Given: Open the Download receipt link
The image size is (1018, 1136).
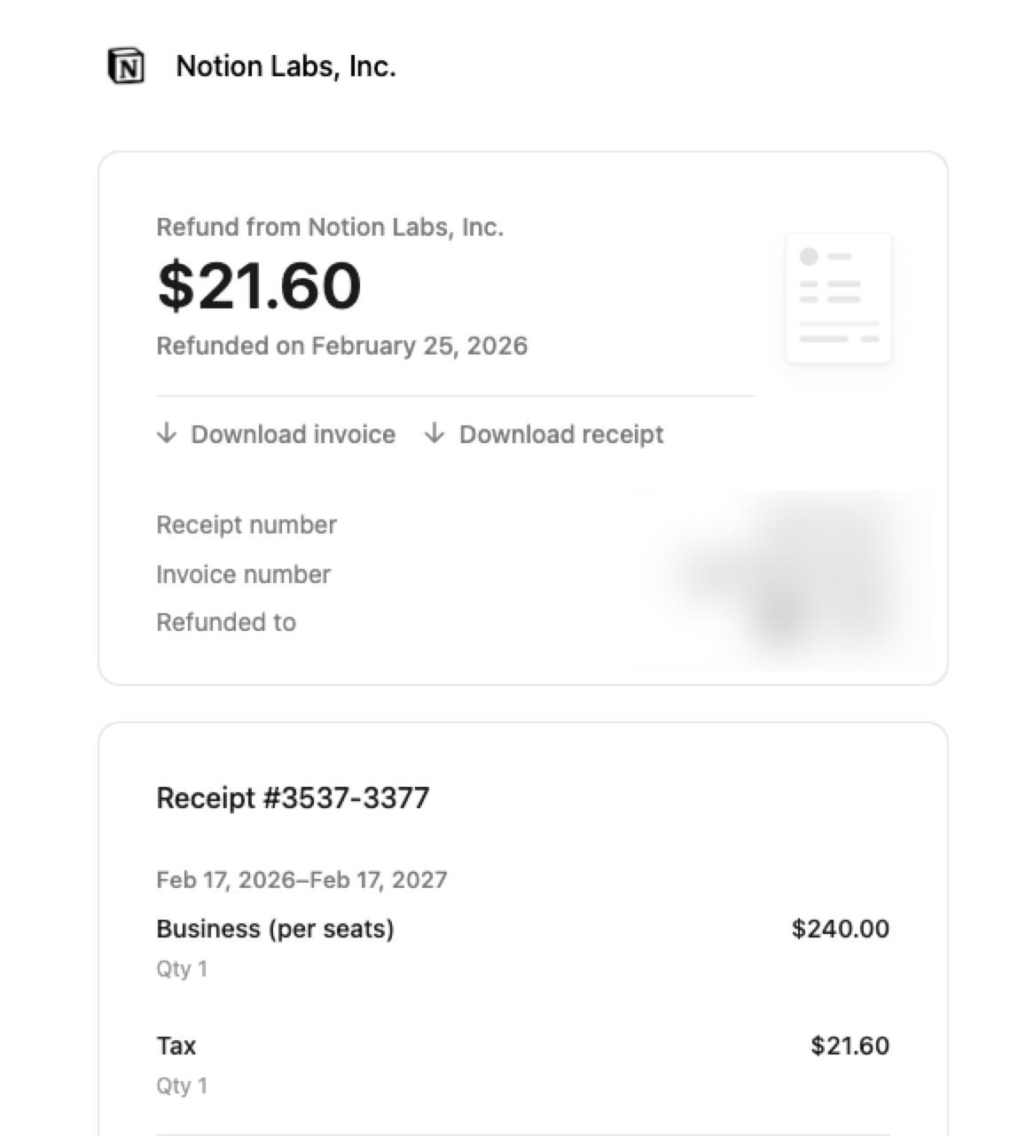Looking at the screenshot, I should coord(560,434).
